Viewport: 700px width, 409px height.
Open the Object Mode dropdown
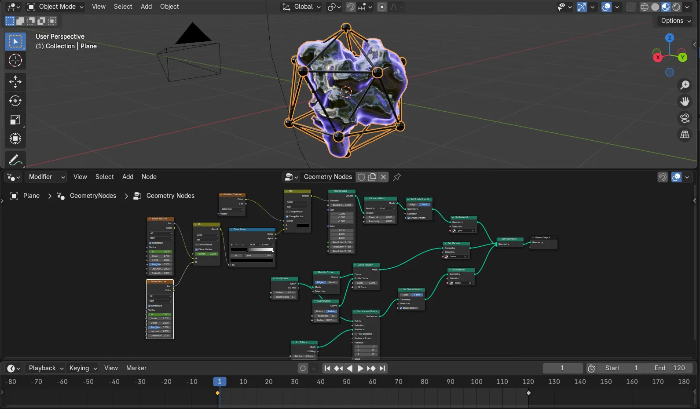55,7
